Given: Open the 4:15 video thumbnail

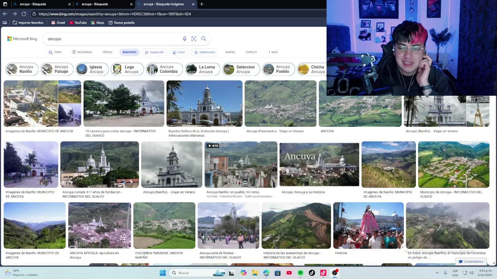Looking at the screenshot, I should coord(241,165).
